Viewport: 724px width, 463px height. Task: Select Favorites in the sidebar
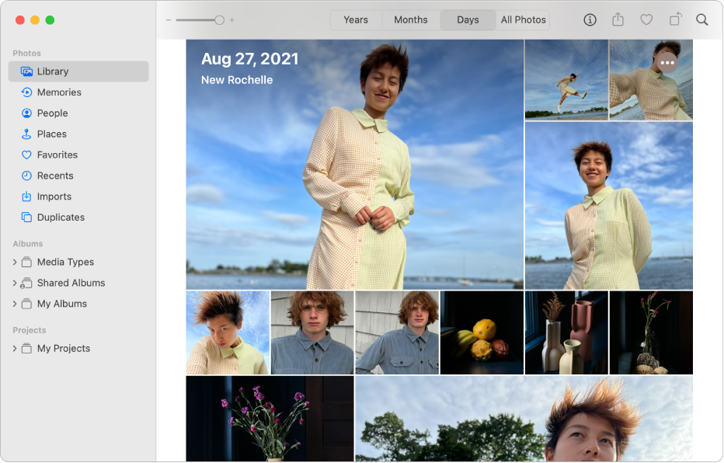click(x=57, y=155)
